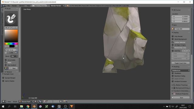Open the Render menu
Viewport: 194px width, 109px height.
pos(14,6)
